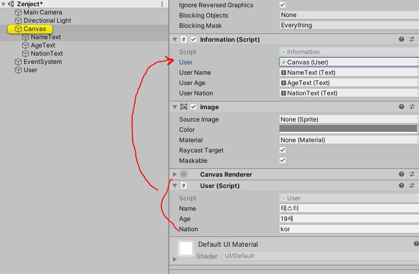This screenshot has height=274, width=419.
Task: Open presets for Canvas Renderer component
Action: [412, 174]
